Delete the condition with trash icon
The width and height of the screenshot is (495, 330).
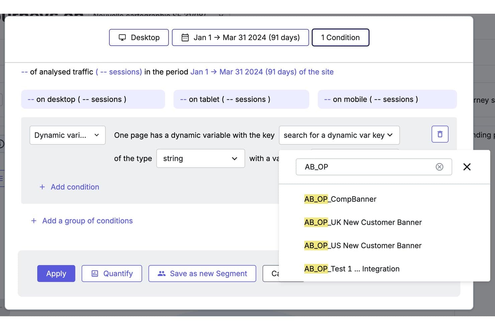coord(440,134)
